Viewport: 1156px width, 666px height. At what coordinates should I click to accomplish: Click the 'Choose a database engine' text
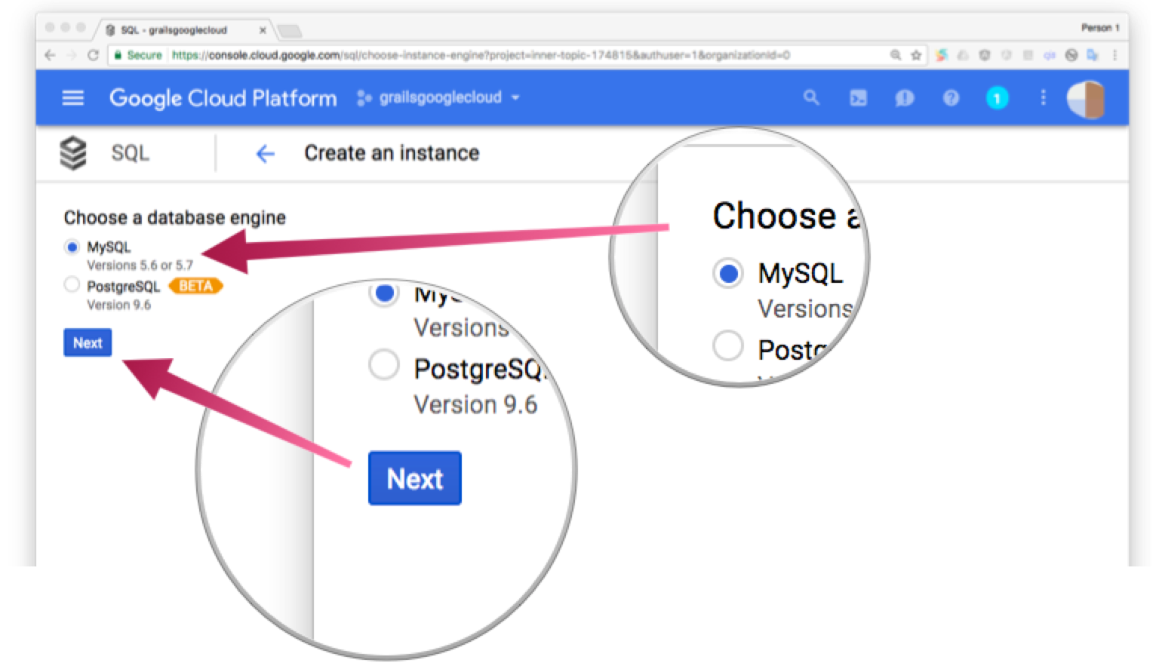174,218
